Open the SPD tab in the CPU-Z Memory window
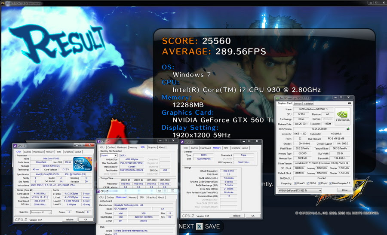Image resolution: width=387 pixels, height=235 pixels. coord(226,148)
